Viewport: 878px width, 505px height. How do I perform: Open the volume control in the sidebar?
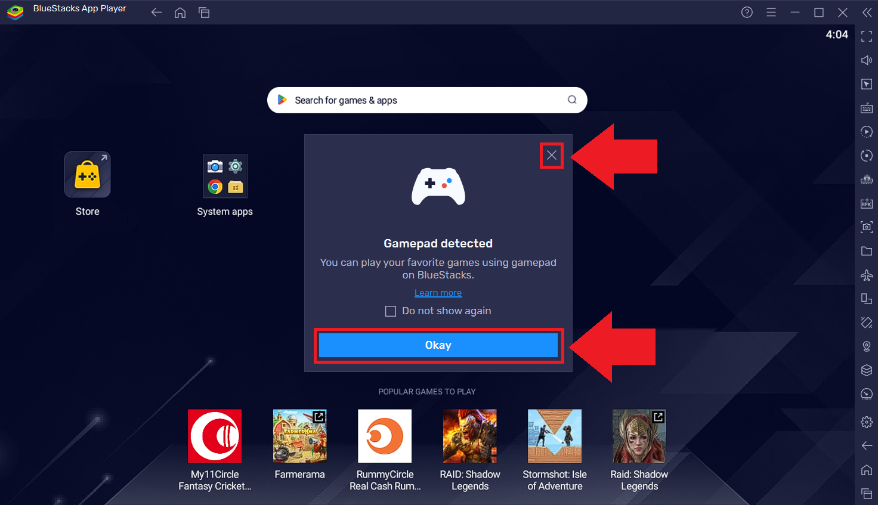[x=866, y=60]
